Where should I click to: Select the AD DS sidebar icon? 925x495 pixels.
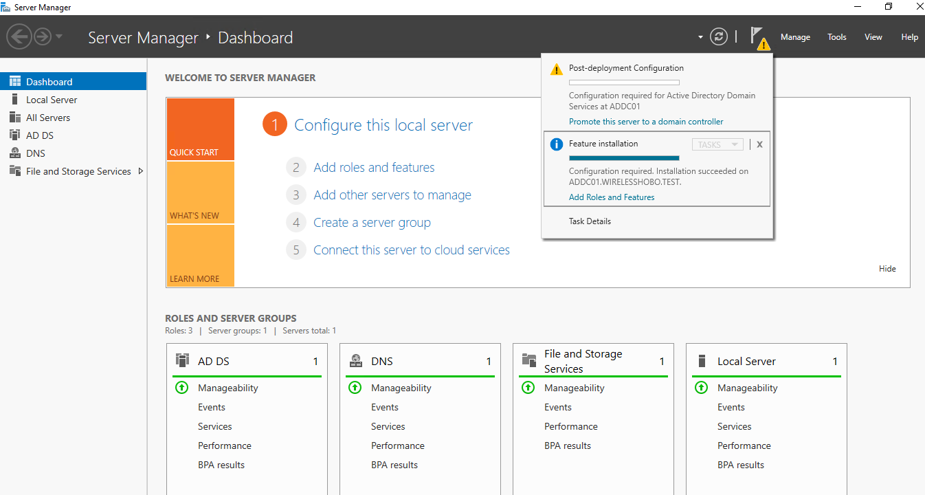coord(14,135)
